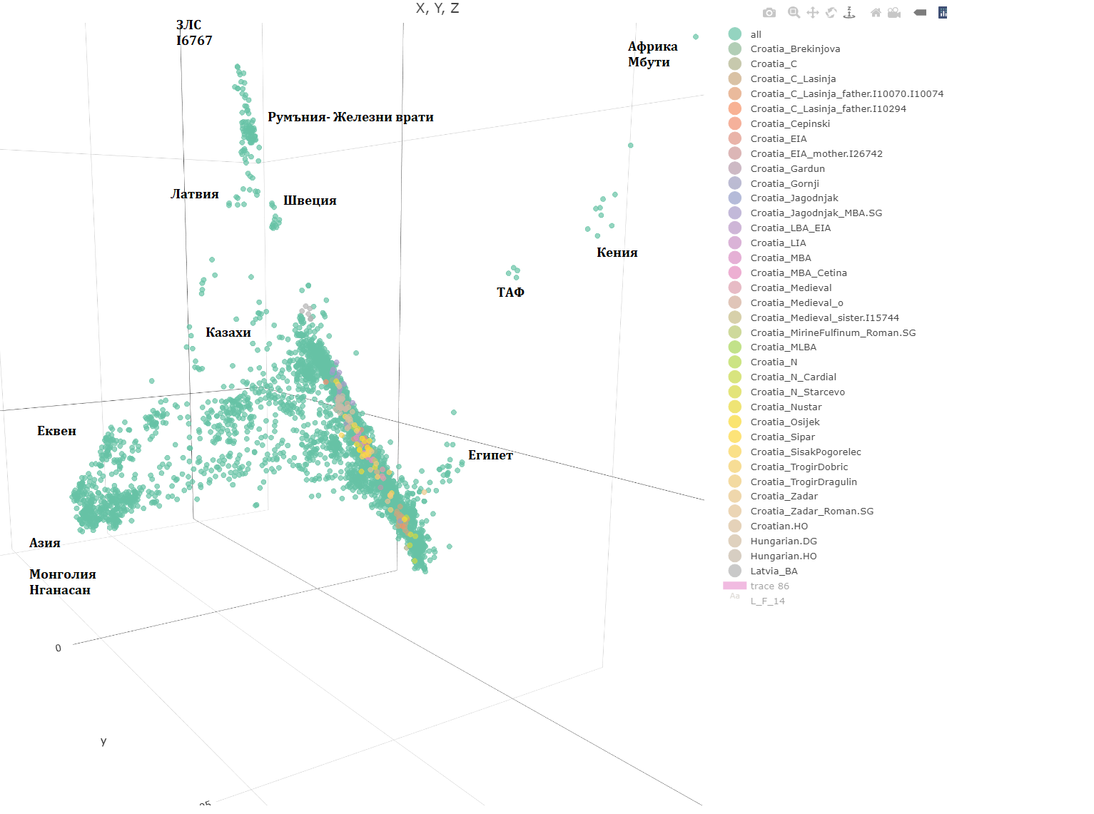Download plot as PNG camera icon

tap(769, 13)
